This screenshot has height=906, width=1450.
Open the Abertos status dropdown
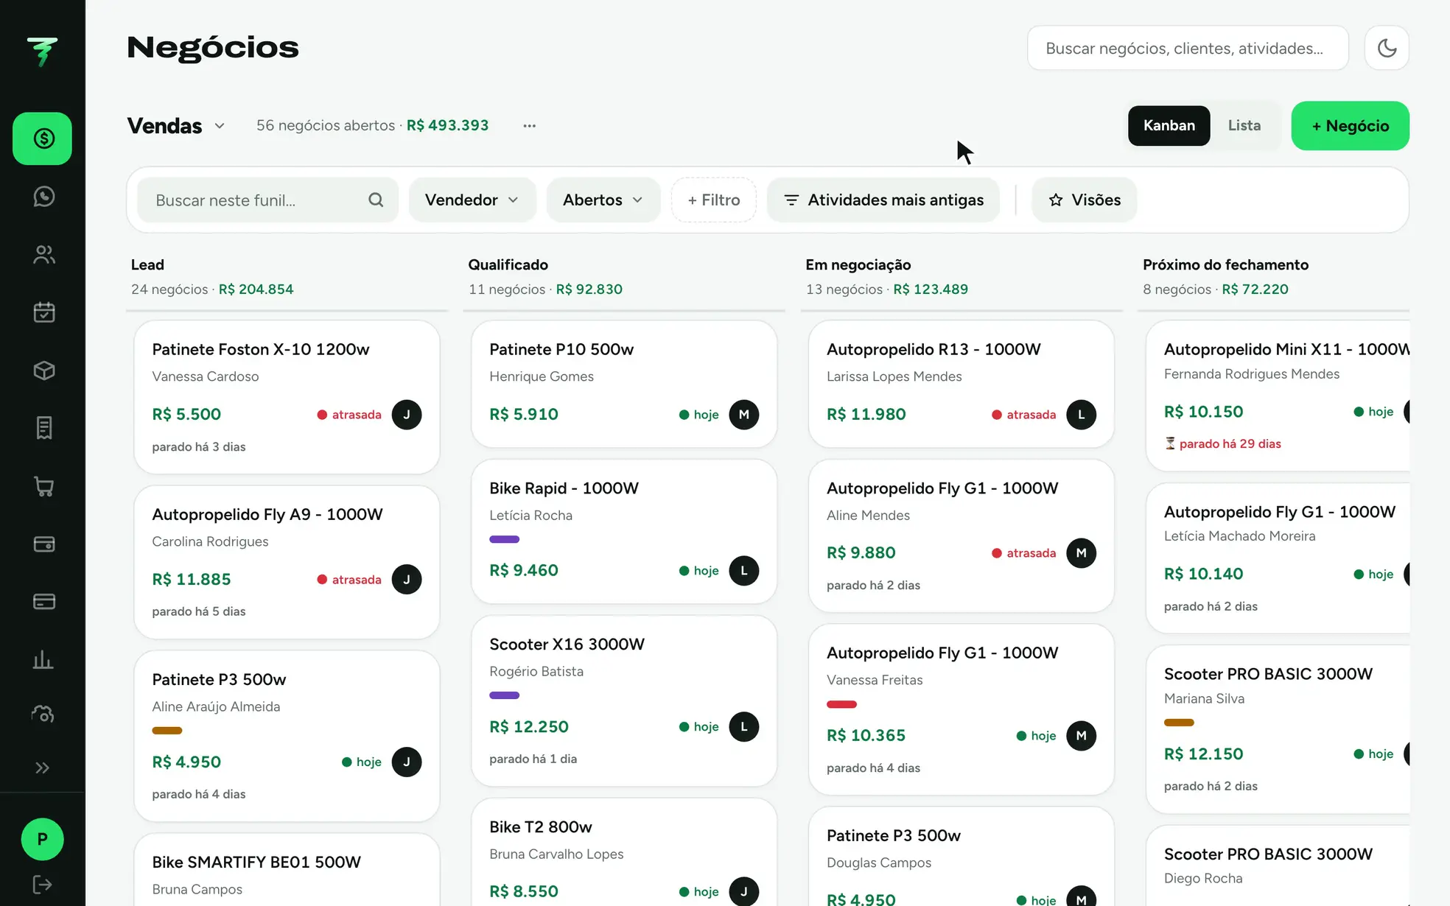point(603,200)
